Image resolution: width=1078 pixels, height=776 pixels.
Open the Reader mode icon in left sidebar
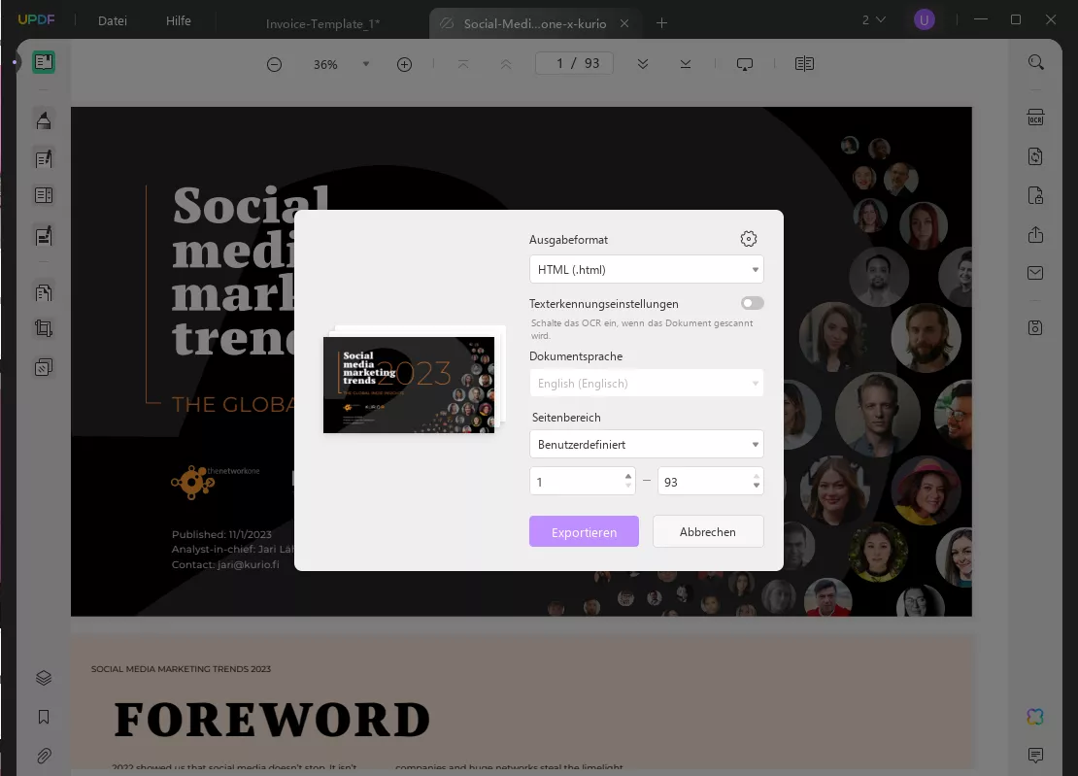point(44,62)
